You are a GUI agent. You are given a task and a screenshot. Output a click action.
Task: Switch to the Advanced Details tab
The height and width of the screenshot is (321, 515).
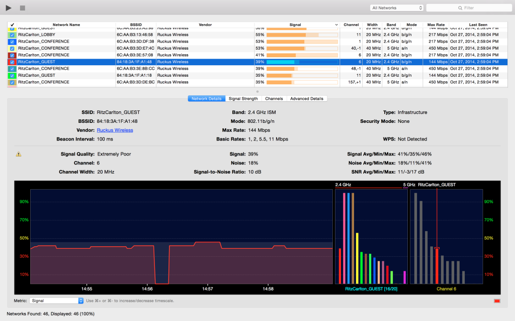(307, 99)
